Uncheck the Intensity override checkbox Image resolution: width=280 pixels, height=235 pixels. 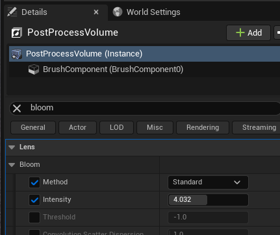34,200
